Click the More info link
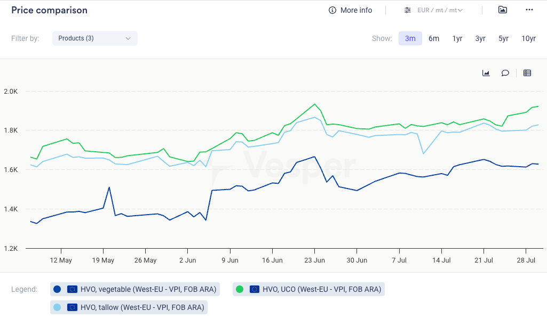The height and width of the screenshot is (319, 547). [x=356, y=10]
